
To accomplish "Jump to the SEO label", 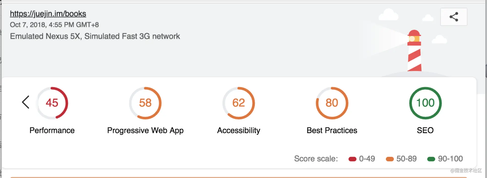I will 425,130.
